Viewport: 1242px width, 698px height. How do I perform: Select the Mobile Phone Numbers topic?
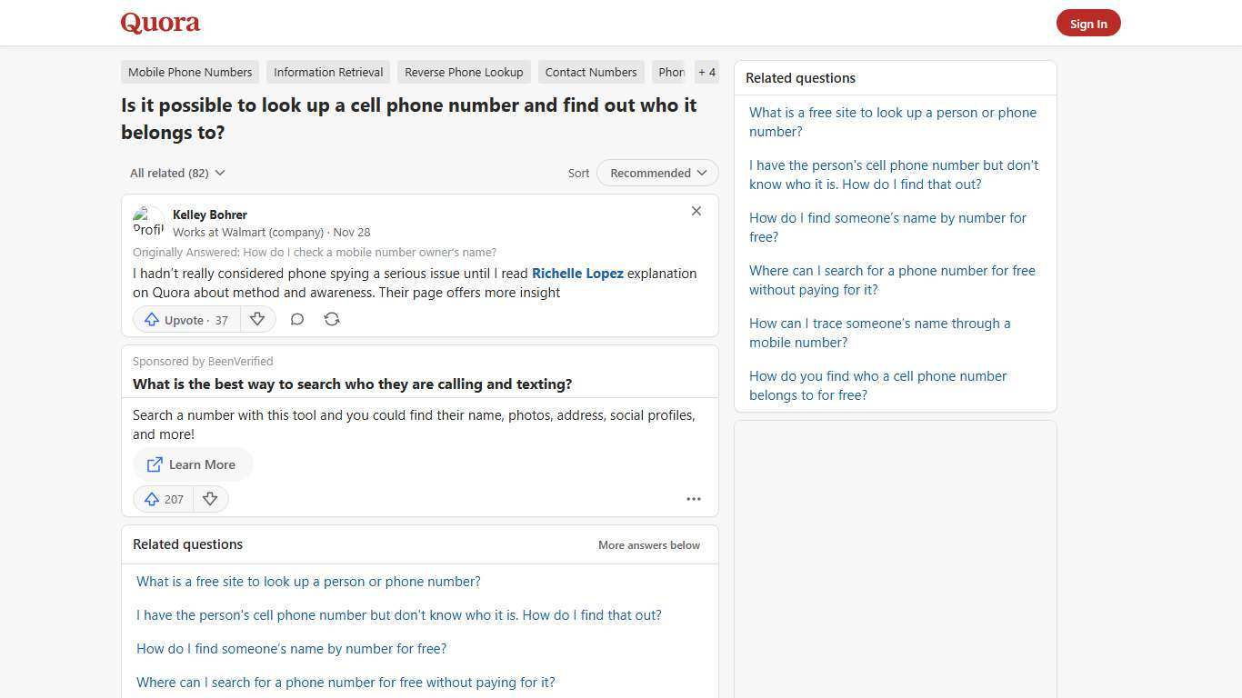[x=189, y=72]
